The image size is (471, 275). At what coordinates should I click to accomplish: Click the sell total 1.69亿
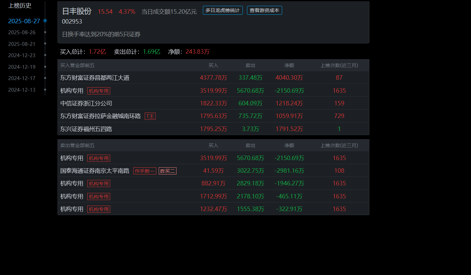152,52
